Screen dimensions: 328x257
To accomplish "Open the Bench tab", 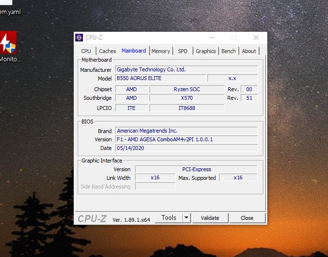I will pos(229,51).
